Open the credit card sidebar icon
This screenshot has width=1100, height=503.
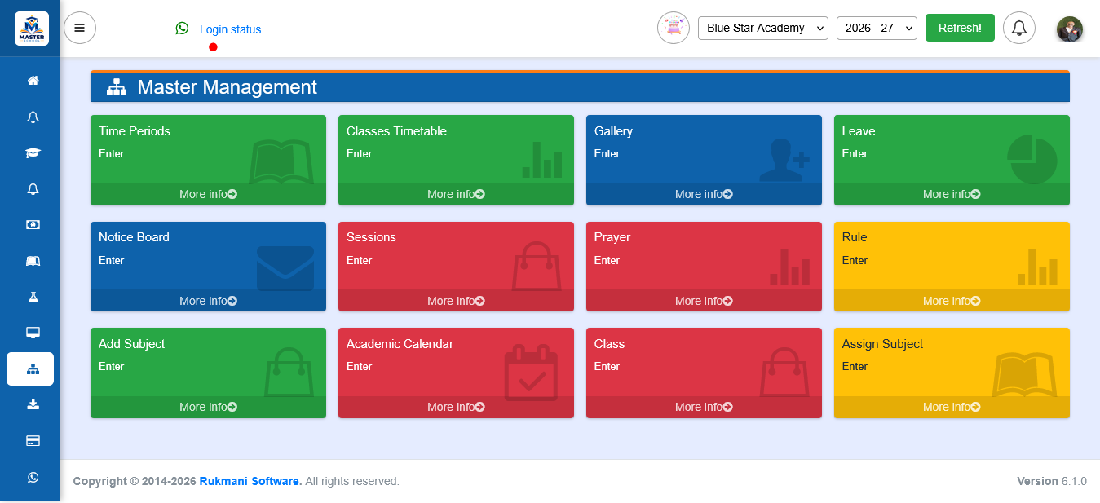(33, 441)
